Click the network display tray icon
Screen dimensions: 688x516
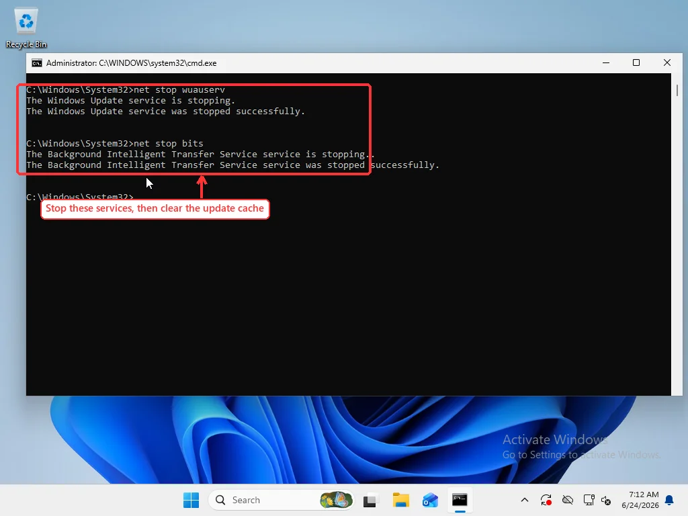click(x=589, y=500)
